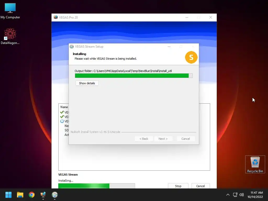Click the 'Installing...' status text in VEGAS Pro 20

tap(66, 181)
